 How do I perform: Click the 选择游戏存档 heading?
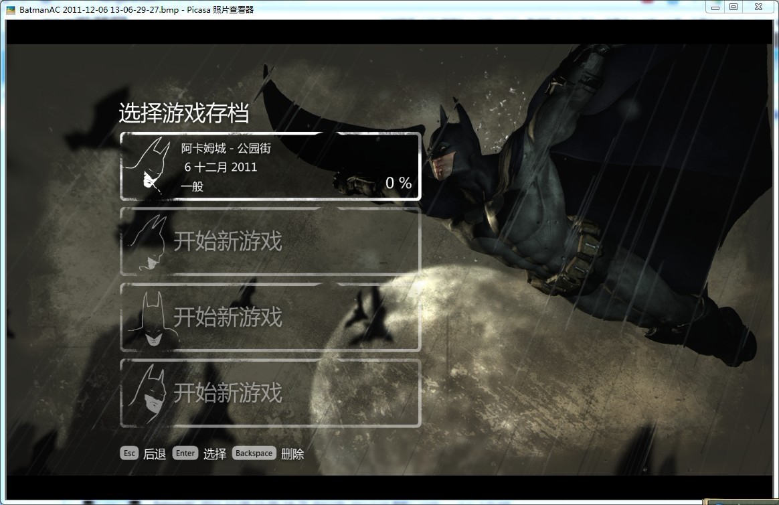184,113
